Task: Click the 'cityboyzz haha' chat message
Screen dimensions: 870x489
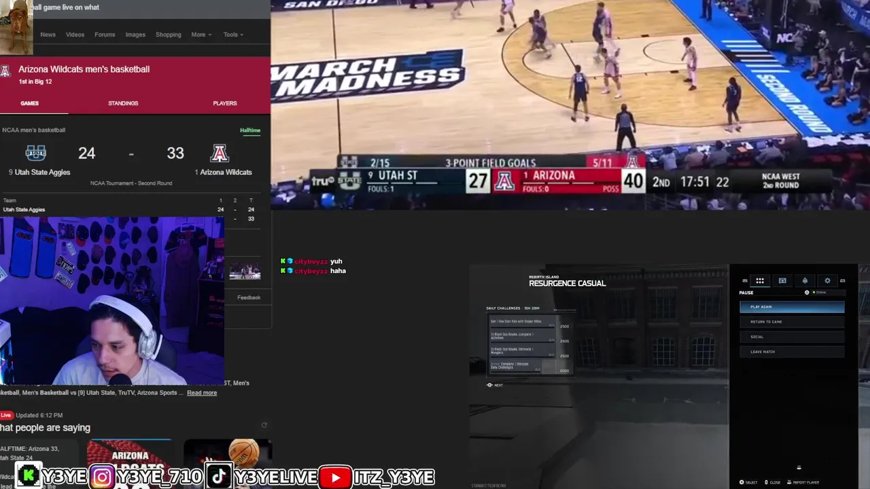Action: (x=313, y=271)
